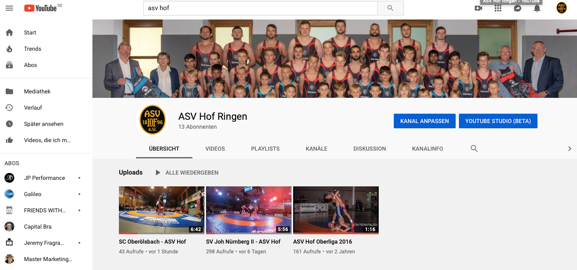Click the Mediathek folder icon

(9, 91)
